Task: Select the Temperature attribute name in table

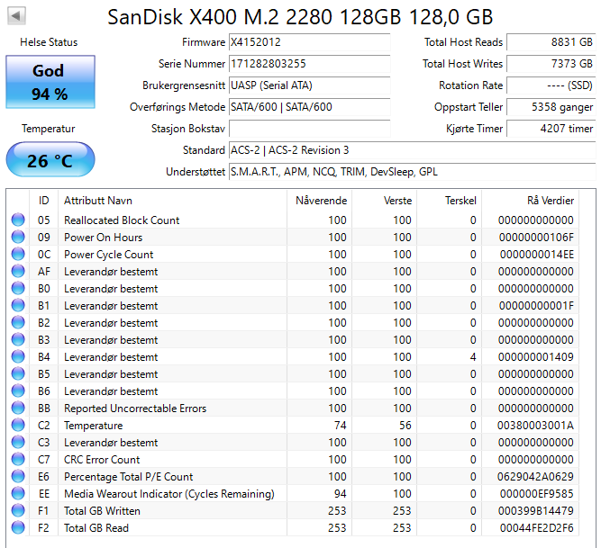Action: [93, 425]
